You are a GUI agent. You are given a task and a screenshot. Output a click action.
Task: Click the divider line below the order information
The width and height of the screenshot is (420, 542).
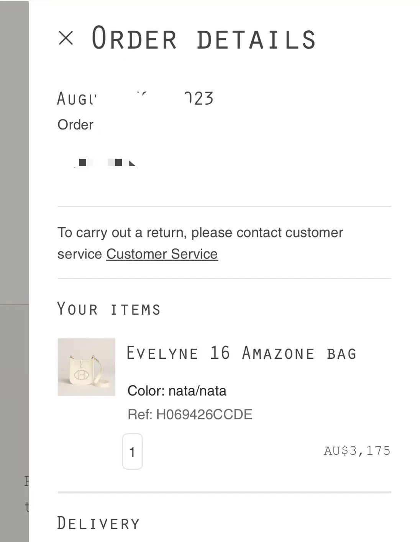coord(224,206)
